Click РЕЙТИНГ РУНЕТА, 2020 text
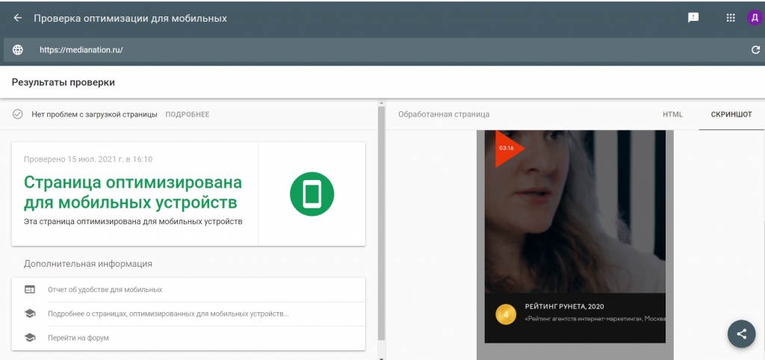This screenshot has width=765, height=360. coord(565,307)
